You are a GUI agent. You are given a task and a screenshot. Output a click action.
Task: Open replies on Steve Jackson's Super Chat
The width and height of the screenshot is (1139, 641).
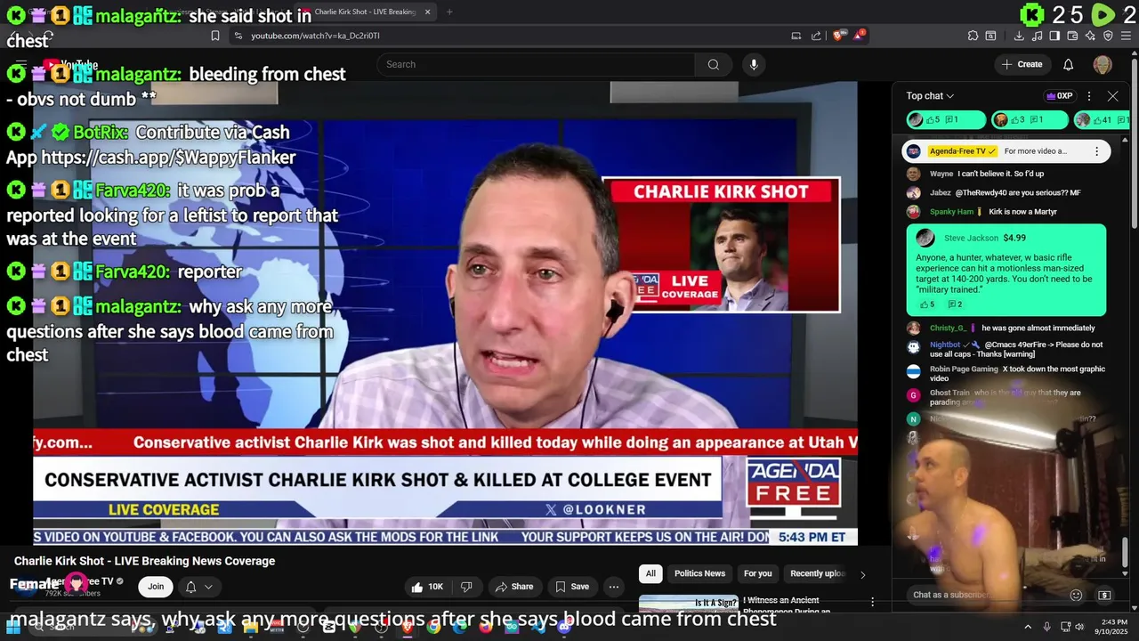pyautogui.click(x=955, y=304)
